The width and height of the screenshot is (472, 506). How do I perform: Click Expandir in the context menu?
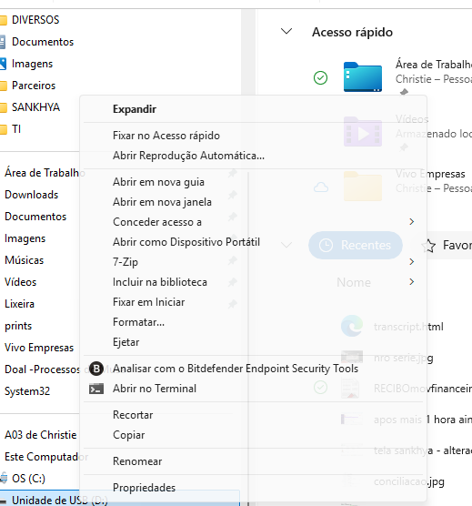point(135,109)
